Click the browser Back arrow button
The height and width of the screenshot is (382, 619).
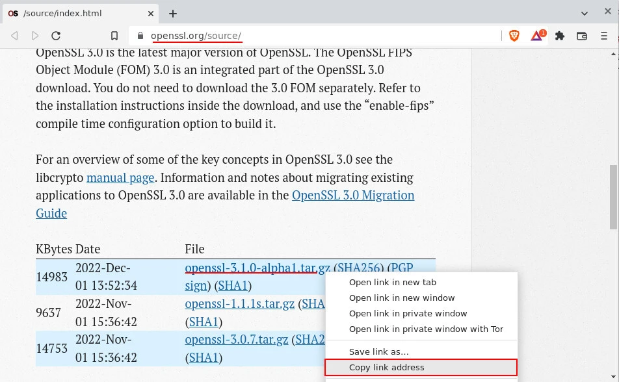tap(14, 36)
